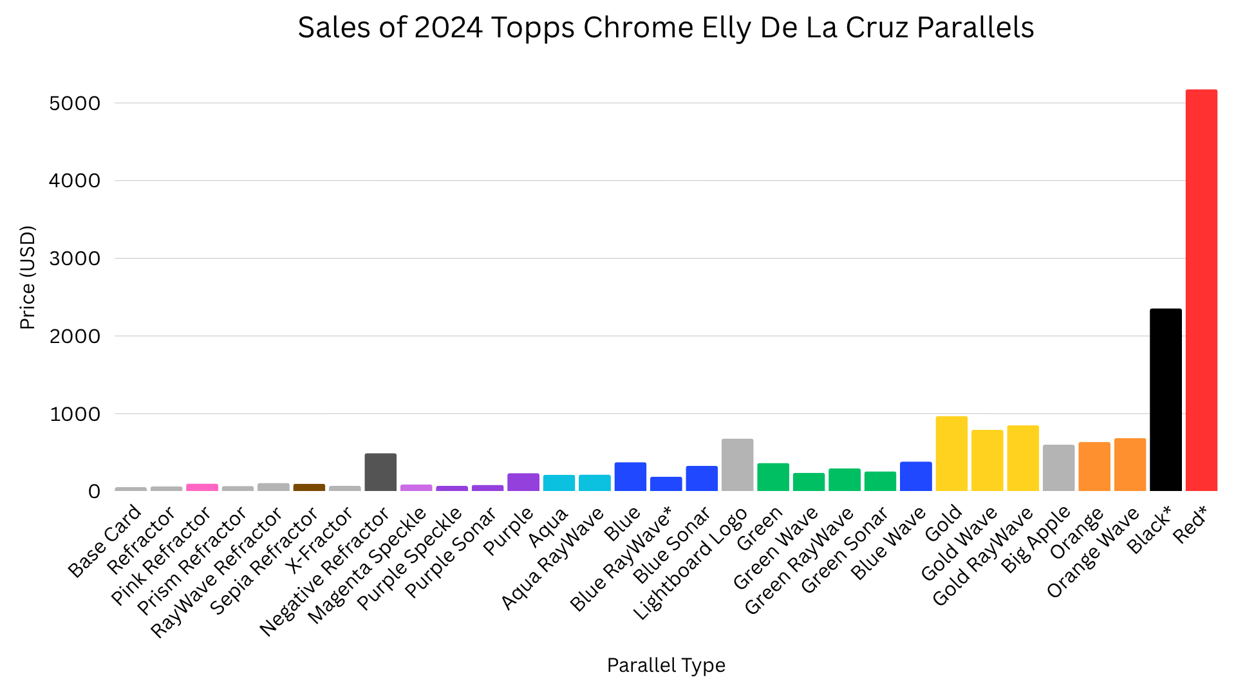This screenshot has height=695, width=1236.
Task: Click the green bar labeled Green
Action: 773,477
